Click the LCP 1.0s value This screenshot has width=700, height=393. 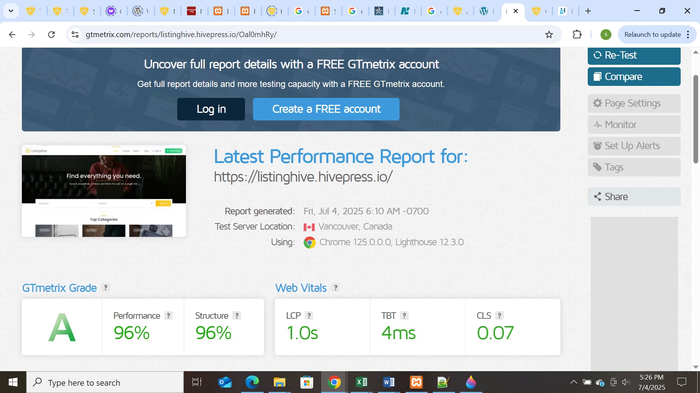tap(302, 333)
